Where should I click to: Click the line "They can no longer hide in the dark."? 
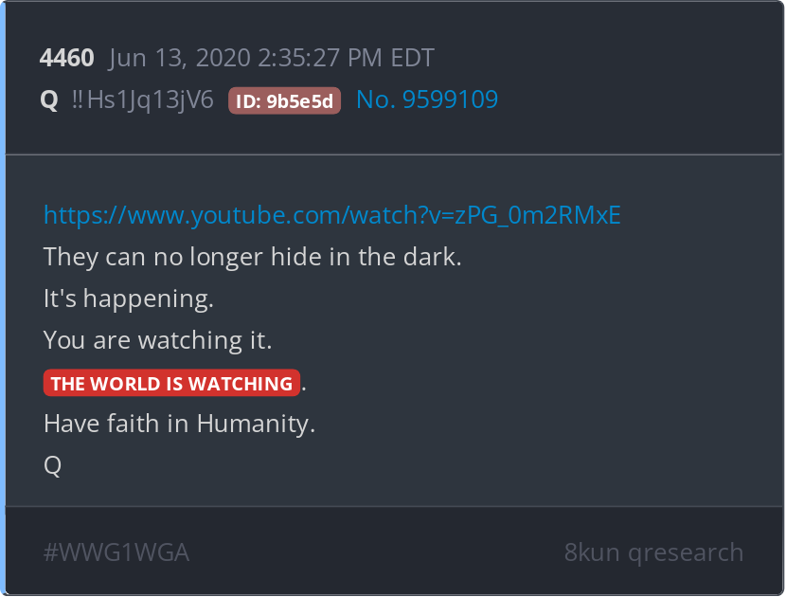click(252, 257)
